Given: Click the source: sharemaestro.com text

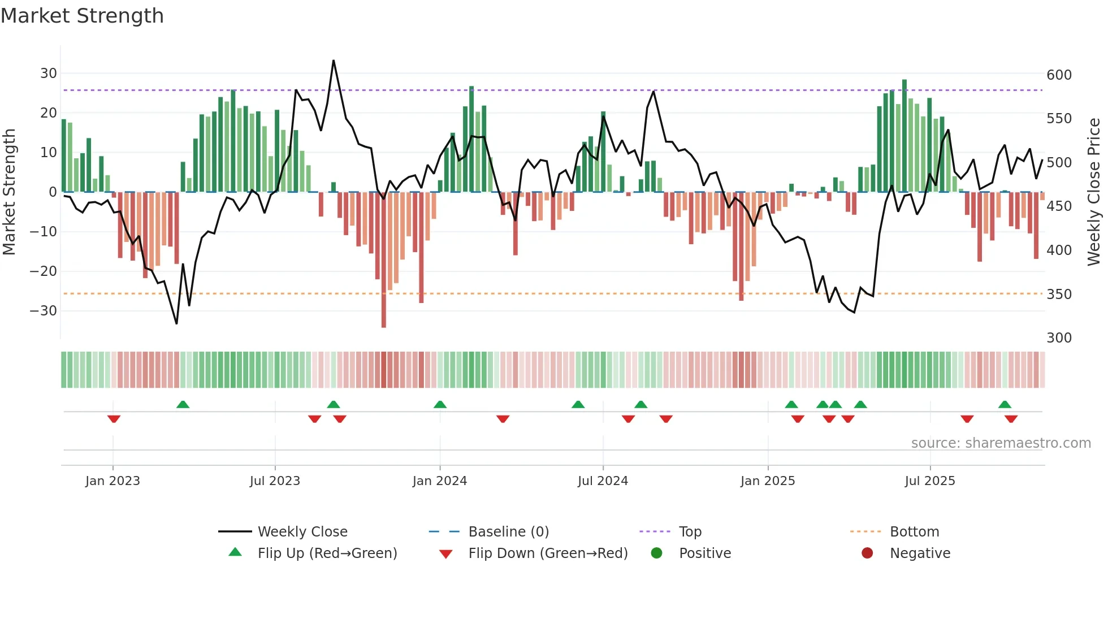Looking at the screenshot, I should point(1001,443).
